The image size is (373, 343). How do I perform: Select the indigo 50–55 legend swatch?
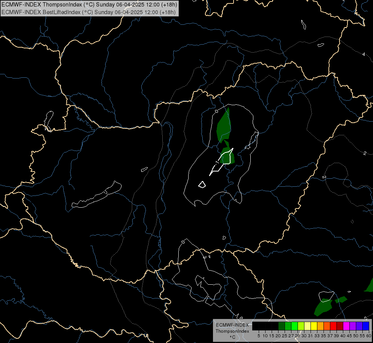point(359,326)
